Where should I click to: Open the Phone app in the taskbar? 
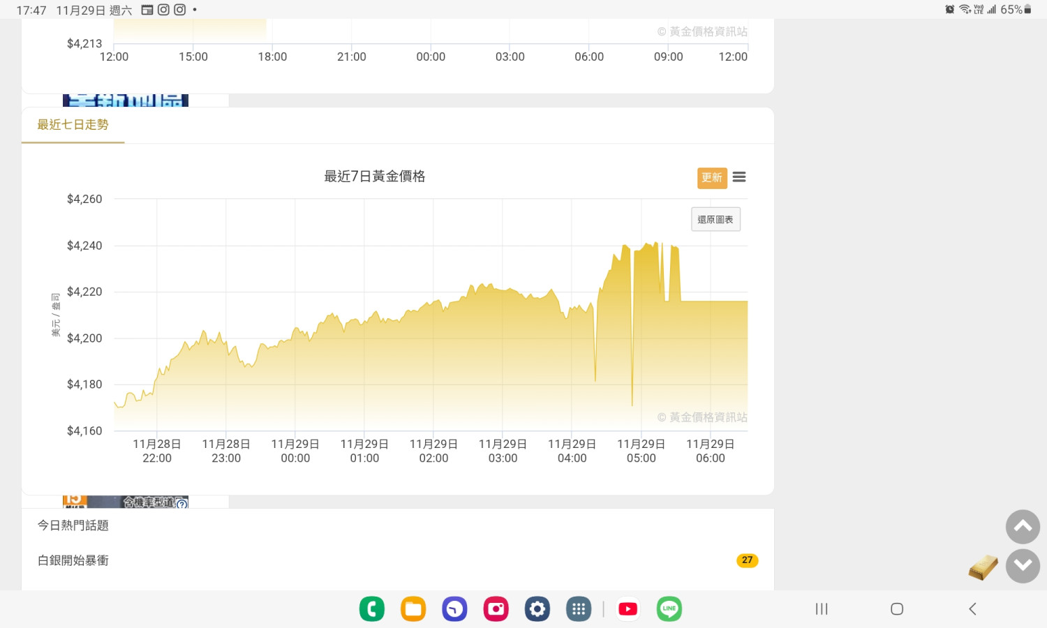click(372, 609)
